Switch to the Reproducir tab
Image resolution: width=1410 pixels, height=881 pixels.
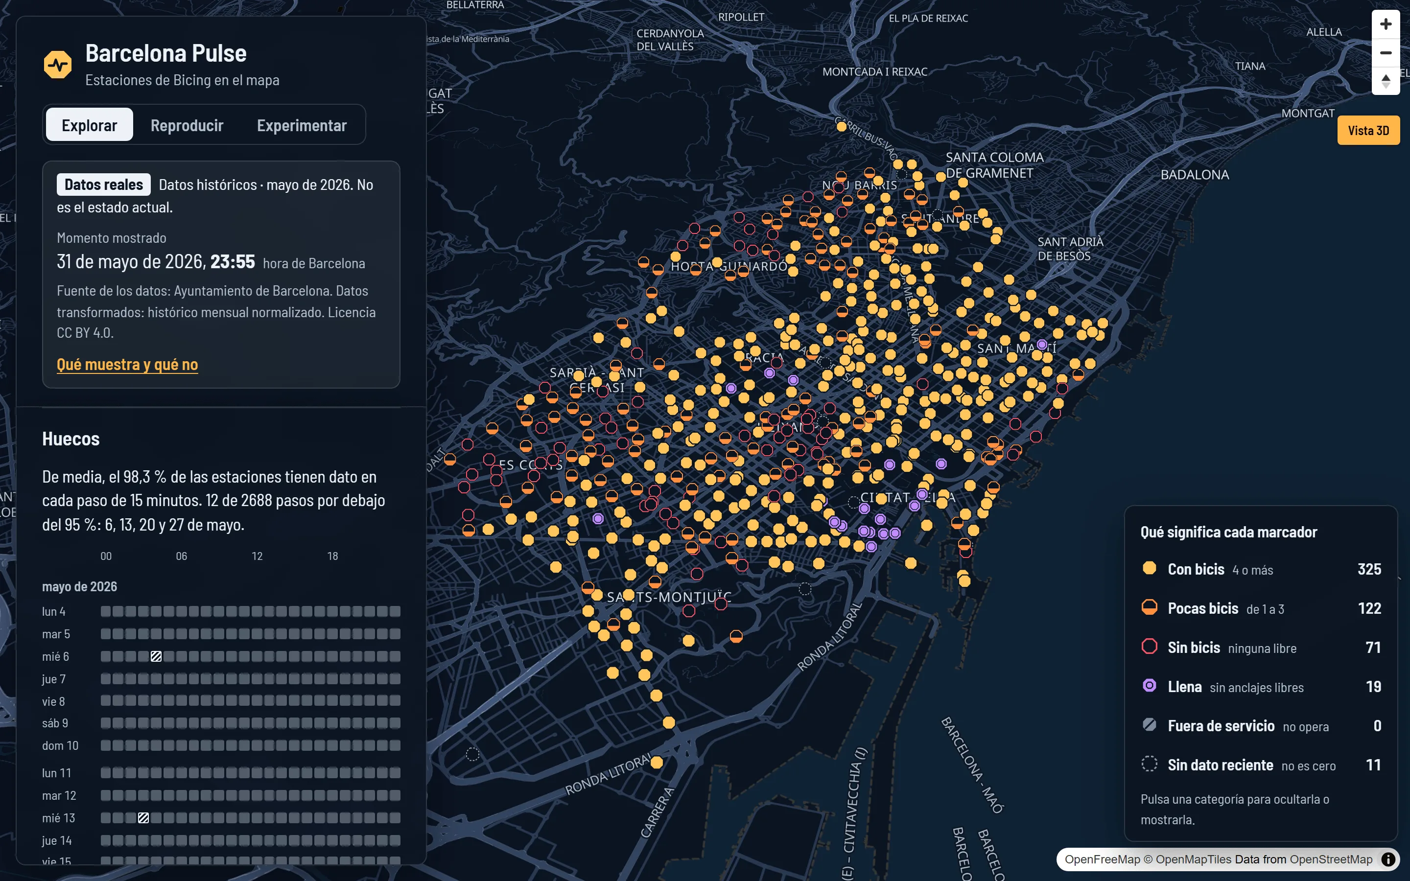(187, 125)
